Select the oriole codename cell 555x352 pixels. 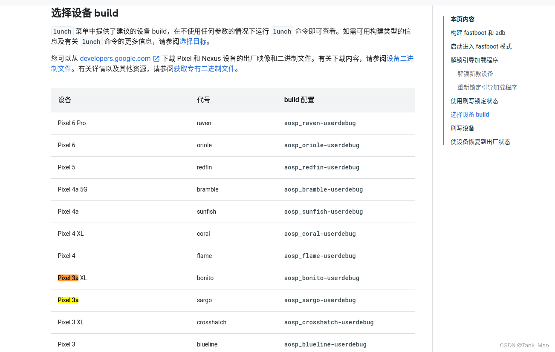pyautogui.click(x=204, y=145)
